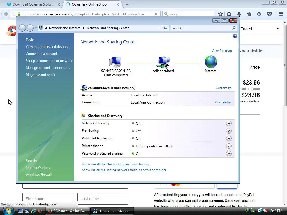The image size is (287, 215).
Task: Open Internet Options under See also
Action: (38, 168)
